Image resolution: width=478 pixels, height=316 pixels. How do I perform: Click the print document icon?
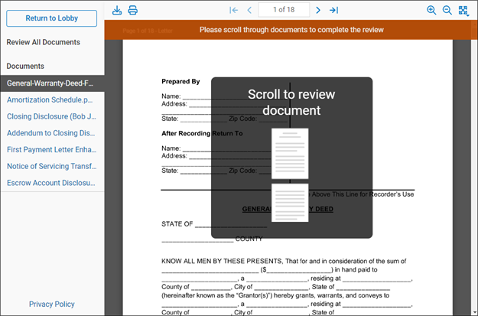(133, 10)
